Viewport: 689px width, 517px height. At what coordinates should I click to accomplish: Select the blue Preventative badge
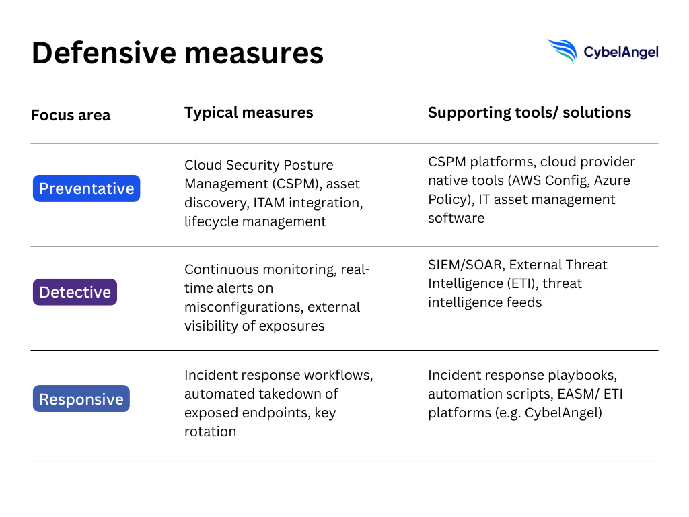pyautogui.click(x=86, y=188)
